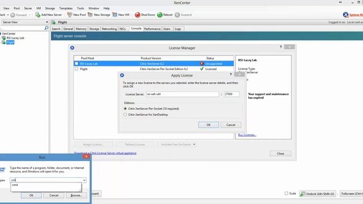Switch to the Memory tab
Image resolution: width=363 pixels, height=204 pixels.
[x=81, y=29]
